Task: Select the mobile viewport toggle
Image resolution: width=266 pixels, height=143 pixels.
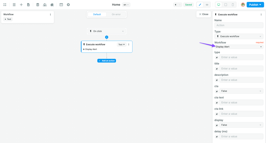Action: pos(233,5)
